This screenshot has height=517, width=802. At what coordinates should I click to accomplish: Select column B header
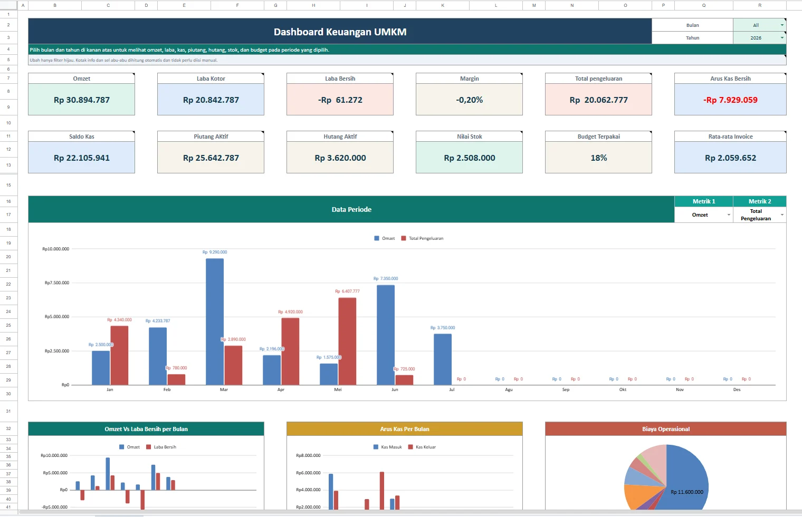[55, 5]
